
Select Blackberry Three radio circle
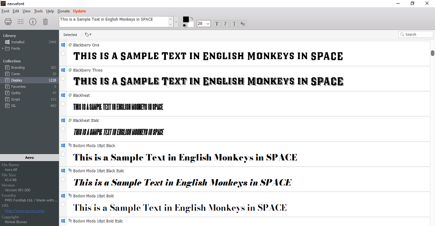(63, 79)
